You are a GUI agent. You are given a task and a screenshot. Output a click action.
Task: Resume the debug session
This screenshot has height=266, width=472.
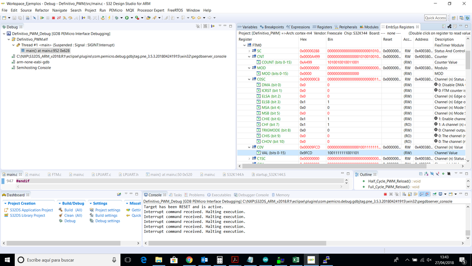click(42, 18)
